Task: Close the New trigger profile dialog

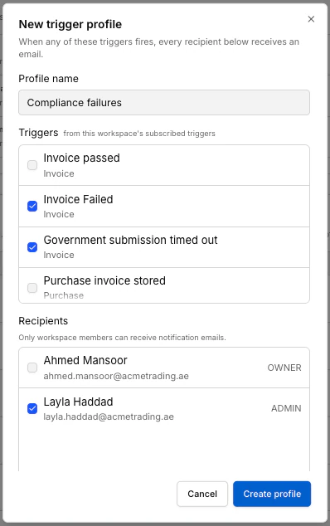Action: click(x=311, y=19)
